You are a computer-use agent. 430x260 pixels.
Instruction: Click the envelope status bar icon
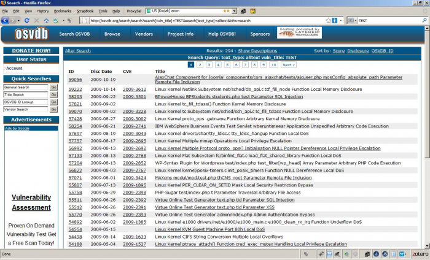point(329,254)
